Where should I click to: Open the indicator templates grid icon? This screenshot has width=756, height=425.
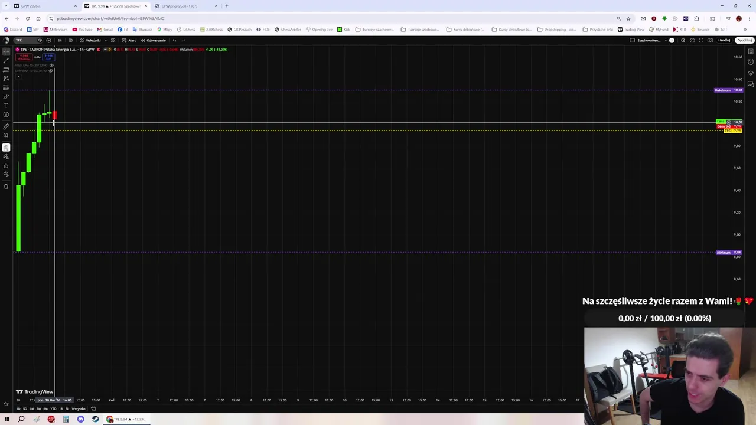coord(113,40)
